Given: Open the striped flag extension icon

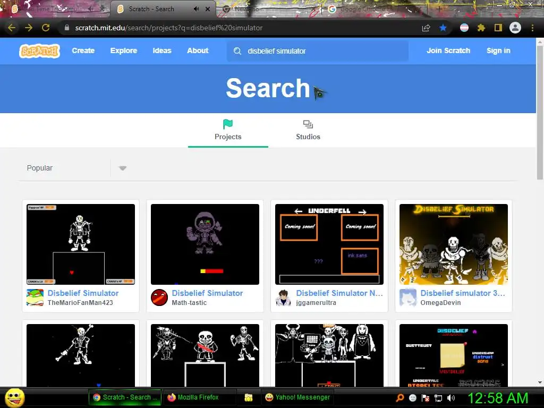Looking at the screenshot, I should [464, 28].
